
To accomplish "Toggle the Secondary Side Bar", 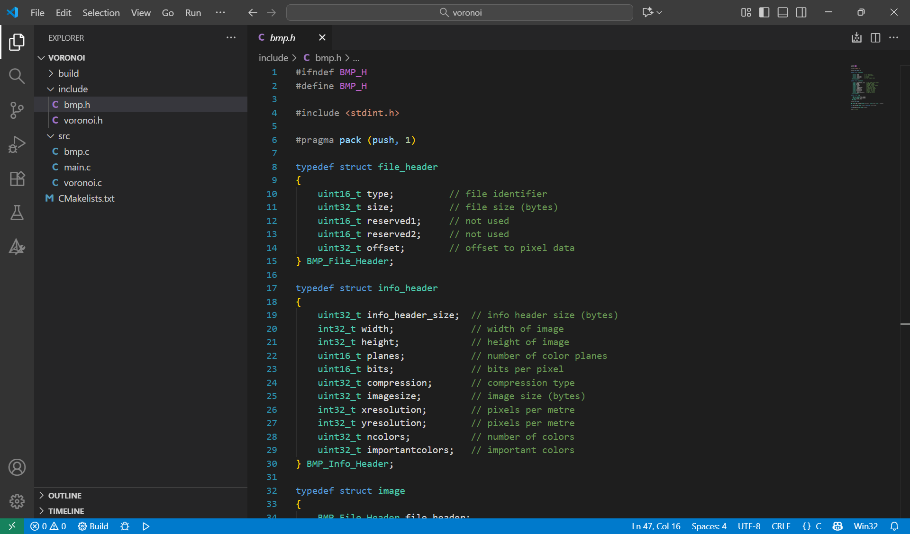I will (x=801, y=12).
